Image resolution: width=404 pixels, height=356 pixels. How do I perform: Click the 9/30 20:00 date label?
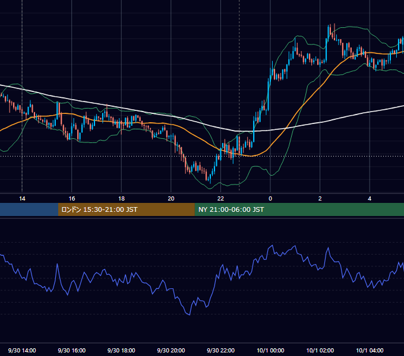tap(171, 350)
